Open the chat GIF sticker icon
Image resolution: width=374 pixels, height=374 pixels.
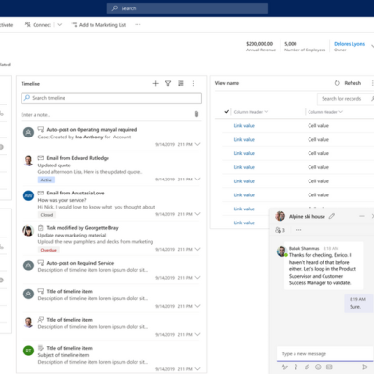[x=329, y=367]
